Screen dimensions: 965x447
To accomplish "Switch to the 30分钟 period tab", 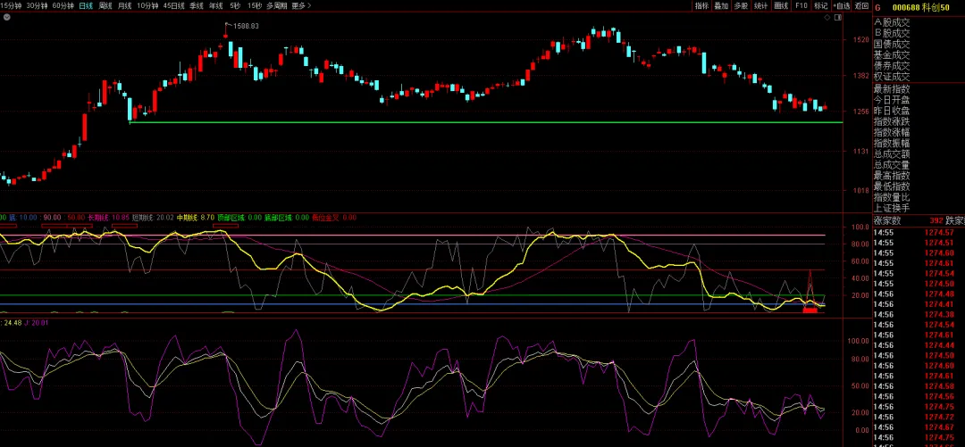I will tap(37, 5).
